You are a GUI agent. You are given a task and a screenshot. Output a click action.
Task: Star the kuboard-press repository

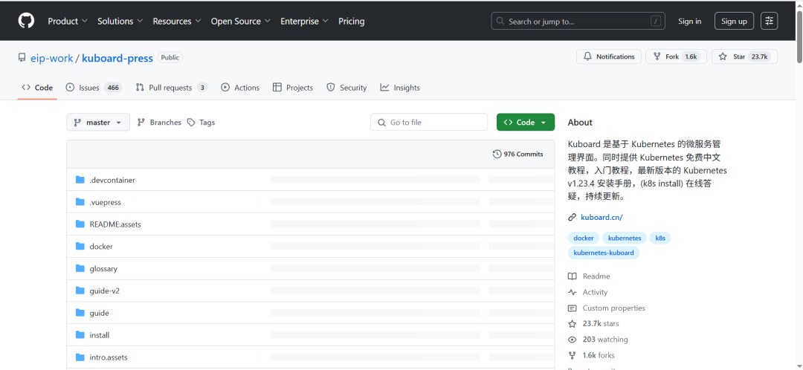coord(744,56)
